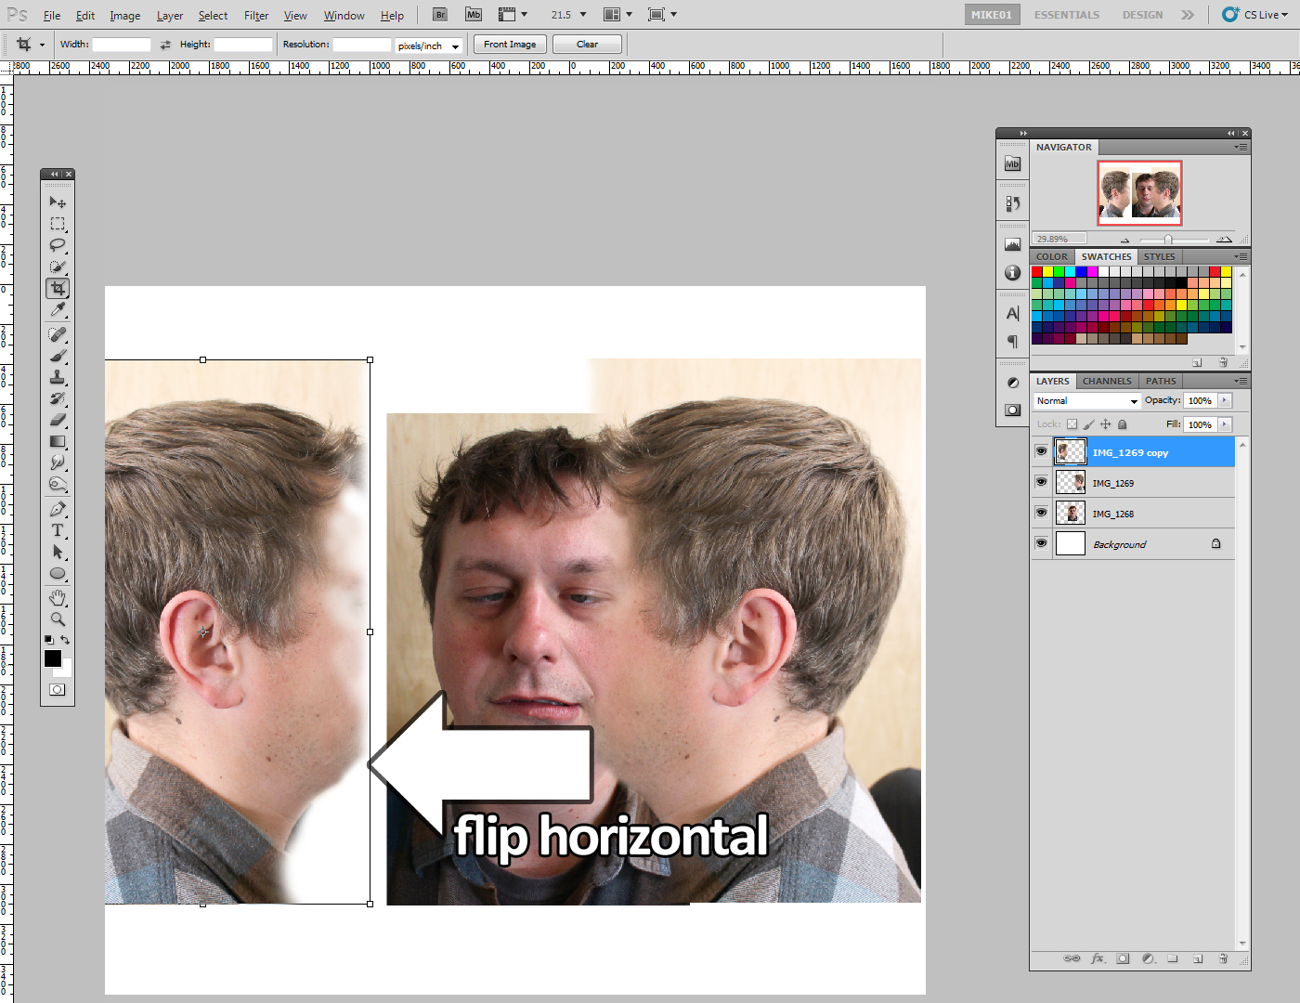Expand the layer Opacity slider arrow
Screen dimensions: 1300x1003
click(1225, 400)
